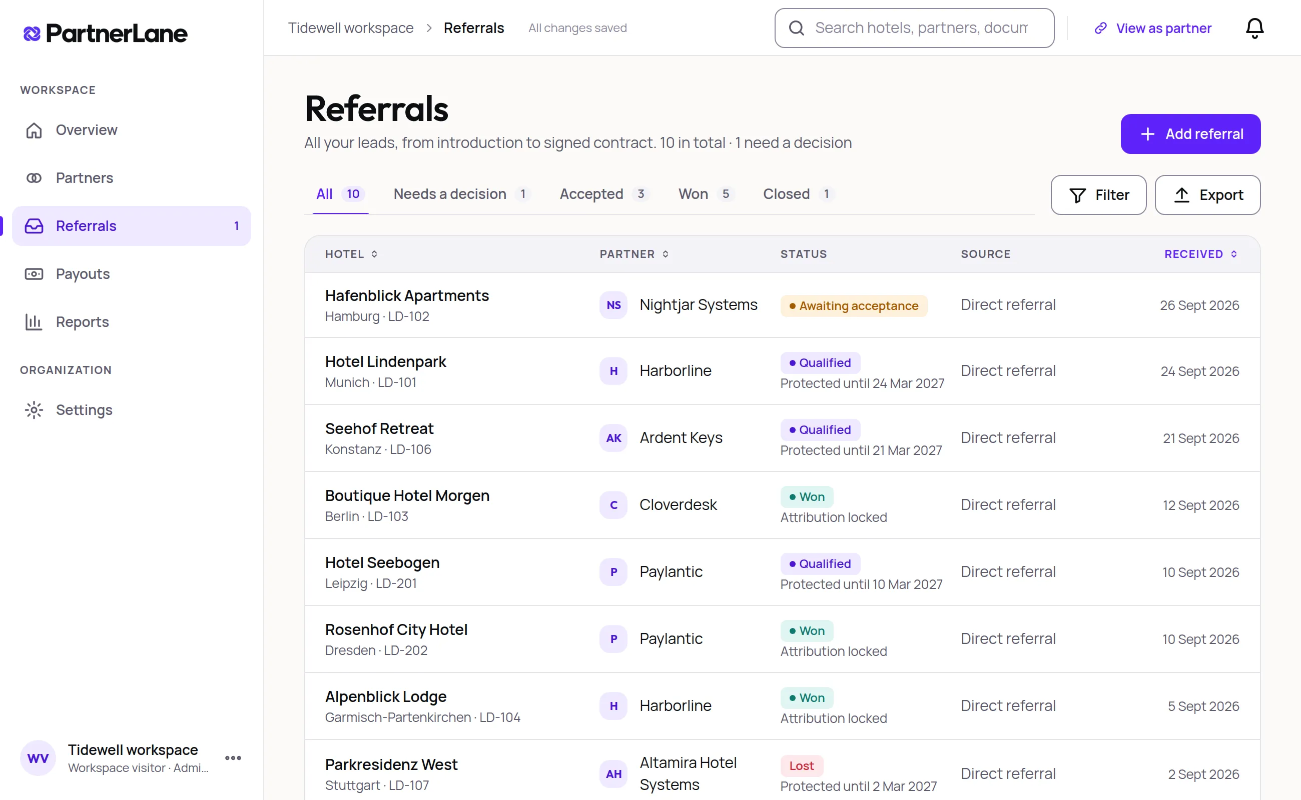Click the PartnerLane logo icon
1301x800 pixels.
point(32,33)
